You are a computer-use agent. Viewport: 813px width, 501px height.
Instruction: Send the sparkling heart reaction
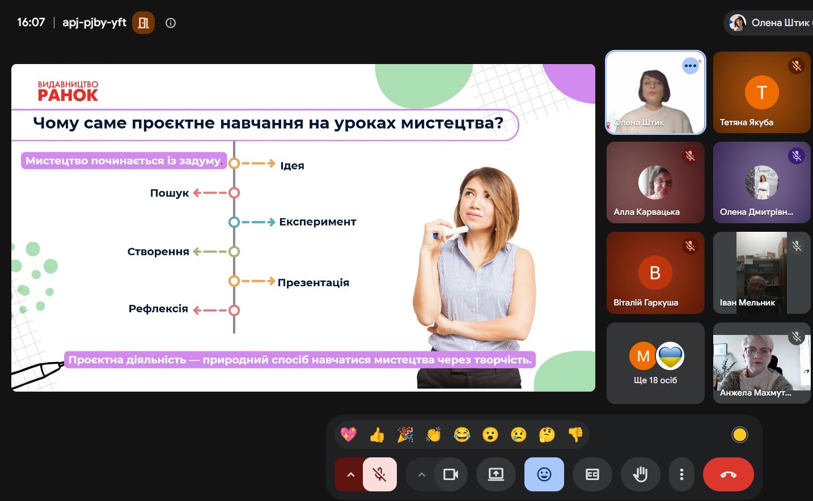pyautogui.click(x=348, y=435)
